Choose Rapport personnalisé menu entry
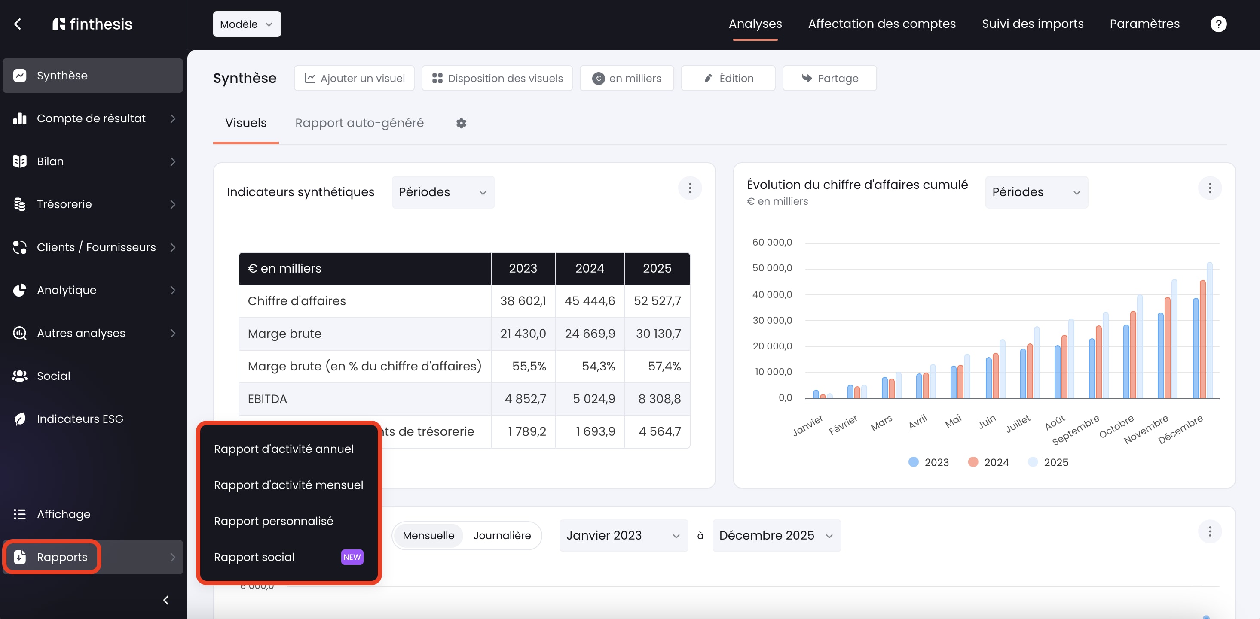The height and width of the screenshot is (619, 1260). [x=273, y=521]
